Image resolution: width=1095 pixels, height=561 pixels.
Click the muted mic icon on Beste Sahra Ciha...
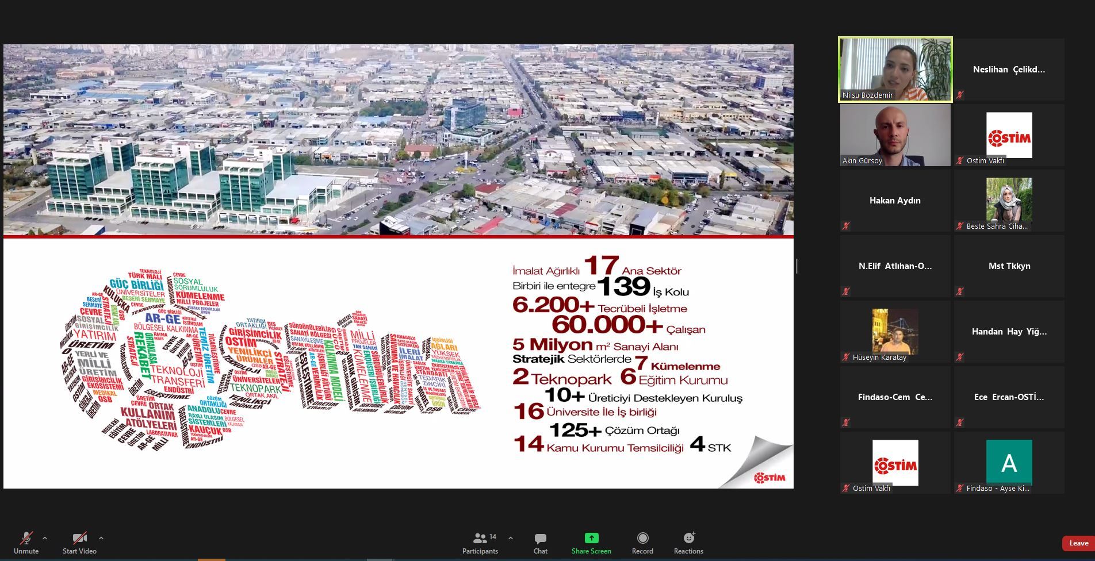(x=960, y=226)
